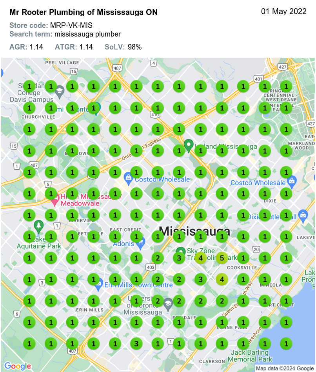Click the Map data ©2024 Google attribution

tap(285, 368)
